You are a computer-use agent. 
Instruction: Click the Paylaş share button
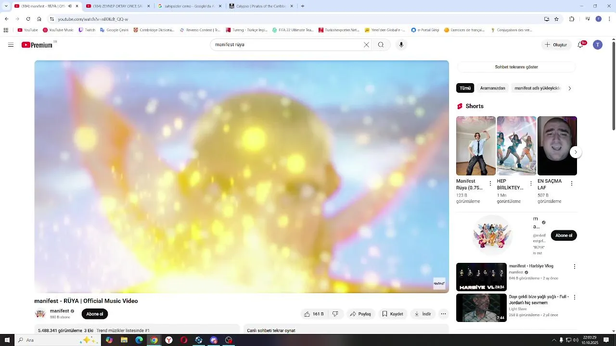point(360,314)
